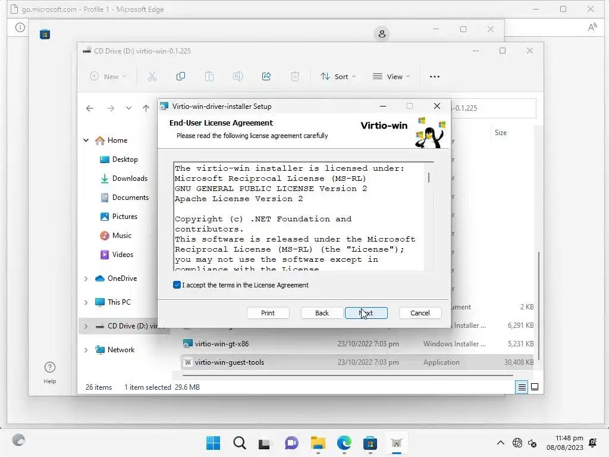Open the Sort dropdown in Explorer toolbar
The width and height of the screenshot is (609, 457).
[x=338, y=77]
